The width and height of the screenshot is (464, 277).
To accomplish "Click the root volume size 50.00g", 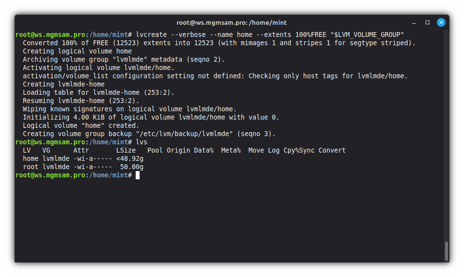I will [x=132, y=167].
